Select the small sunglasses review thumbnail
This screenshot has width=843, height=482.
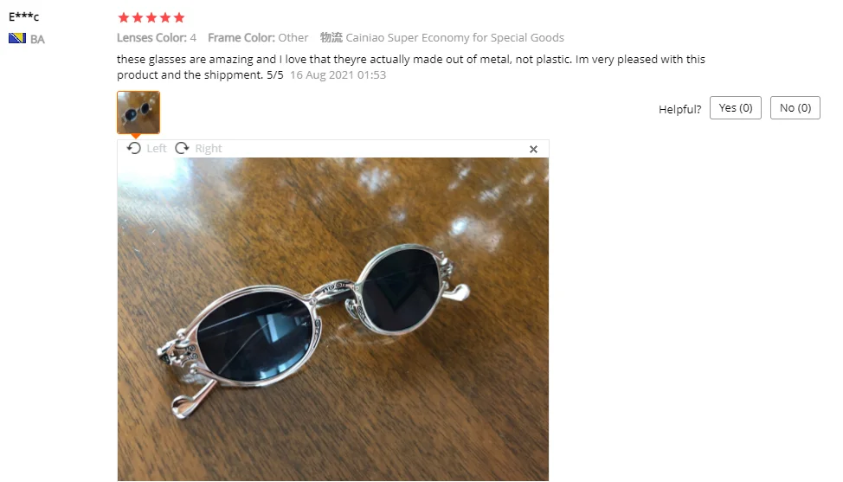click(138, 112)
